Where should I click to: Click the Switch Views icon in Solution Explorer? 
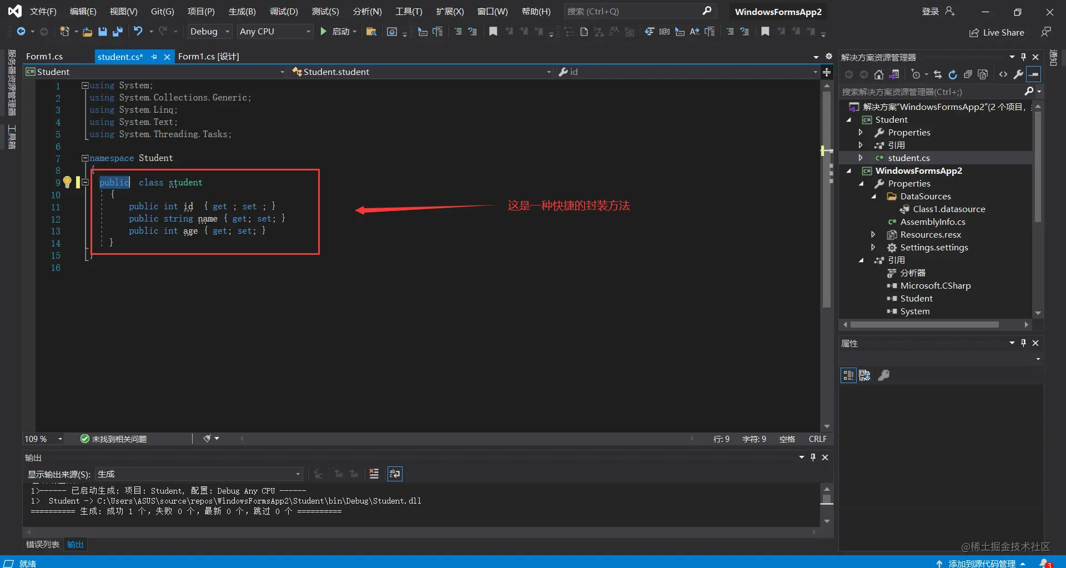click(x=894, y=74)
